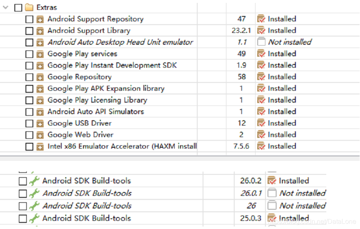The image size is (360, 229).
Task: Check Android Support Repository checkbox
Action: (29, 19)
